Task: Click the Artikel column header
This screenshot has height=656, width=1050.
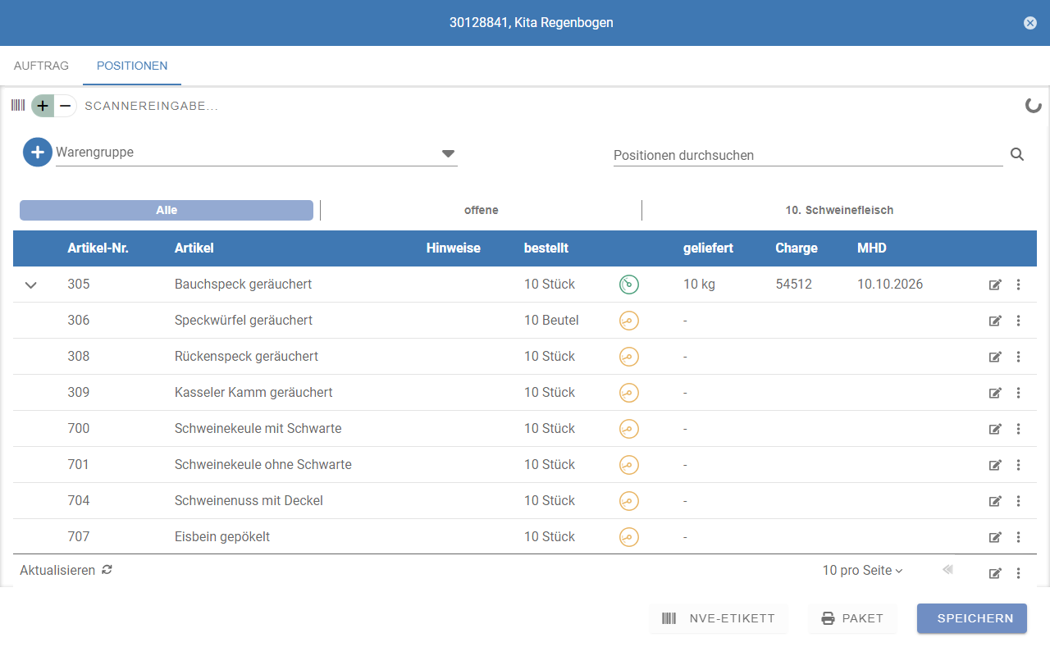Action: [194, 248]
